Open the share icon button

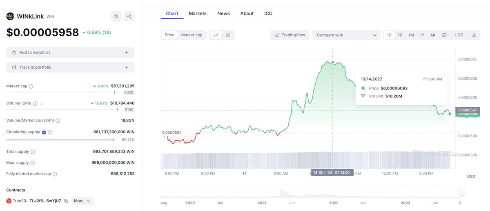pos(129,16)
